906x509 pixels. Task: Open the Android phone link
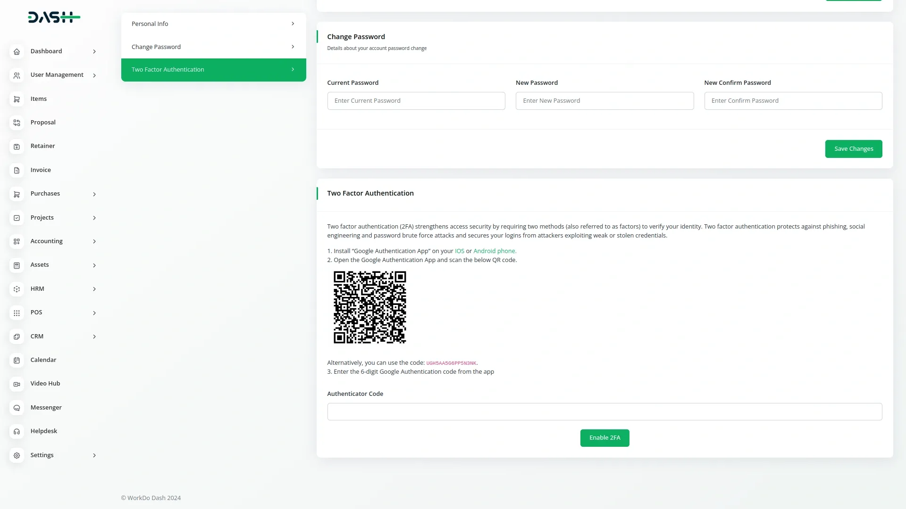[x=495, y=251]
